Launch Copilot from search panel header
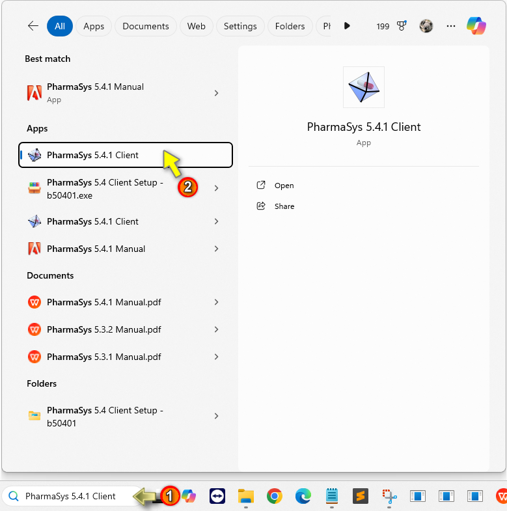The width and height of the screenshot is (507, 511). pyautogui.click(x=476, y=26)
